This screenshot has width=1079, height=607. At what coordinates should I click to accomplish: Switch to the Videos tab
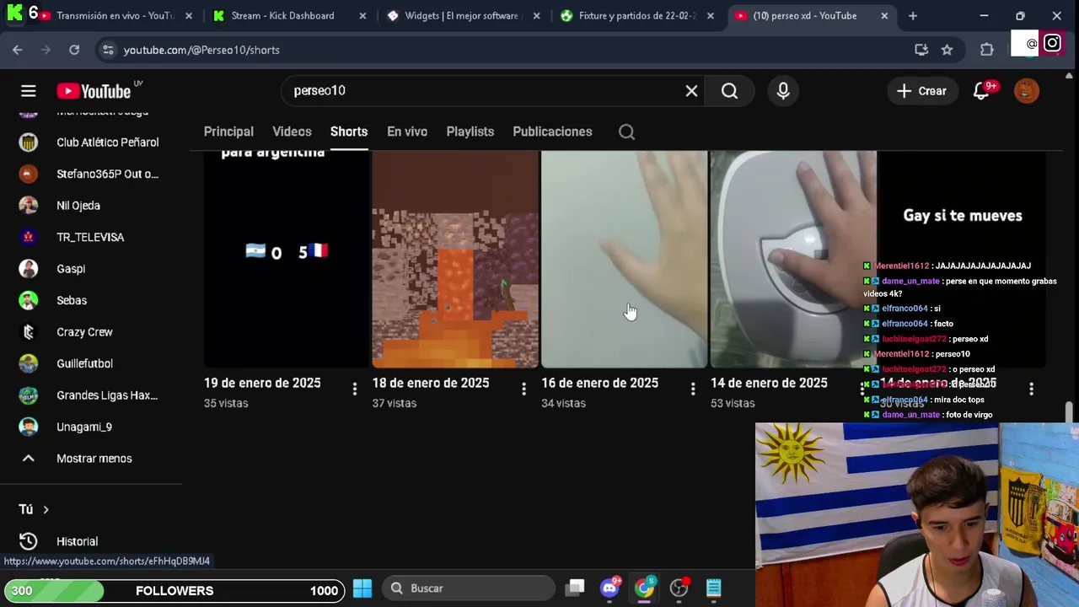(x=292, y=132)
